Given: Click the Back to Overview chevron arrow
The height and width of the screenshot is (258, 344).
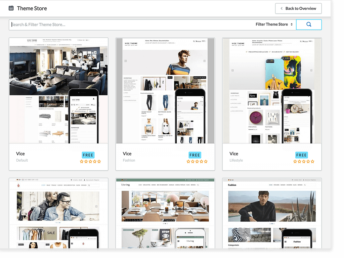Looking at the screenshot, I should [282, 8].
